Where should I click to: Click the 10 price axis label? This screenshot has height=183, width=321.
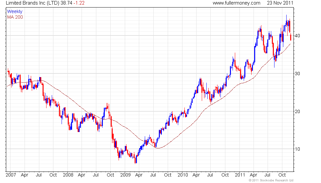(297, 149)
